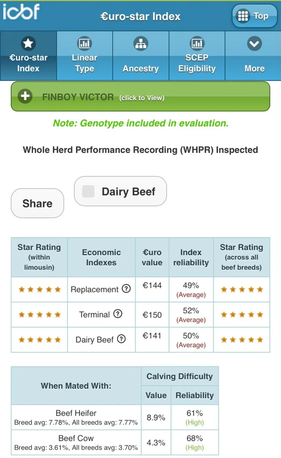Switch to the Linear Type tab
This screenshot has width=281, height=458.
point(84,56)
